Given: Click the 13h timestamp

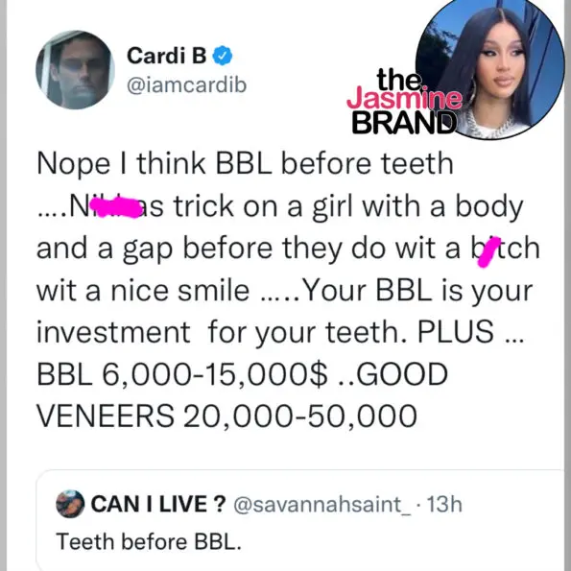Looking at the screenshot, I should click(x=443, y=505).
